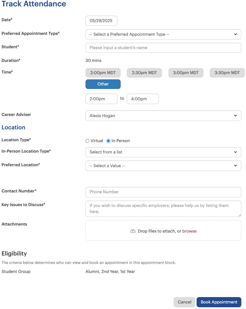
Task: Click the cloud upload icon in Attachments
Action: [x=133, y=231]
